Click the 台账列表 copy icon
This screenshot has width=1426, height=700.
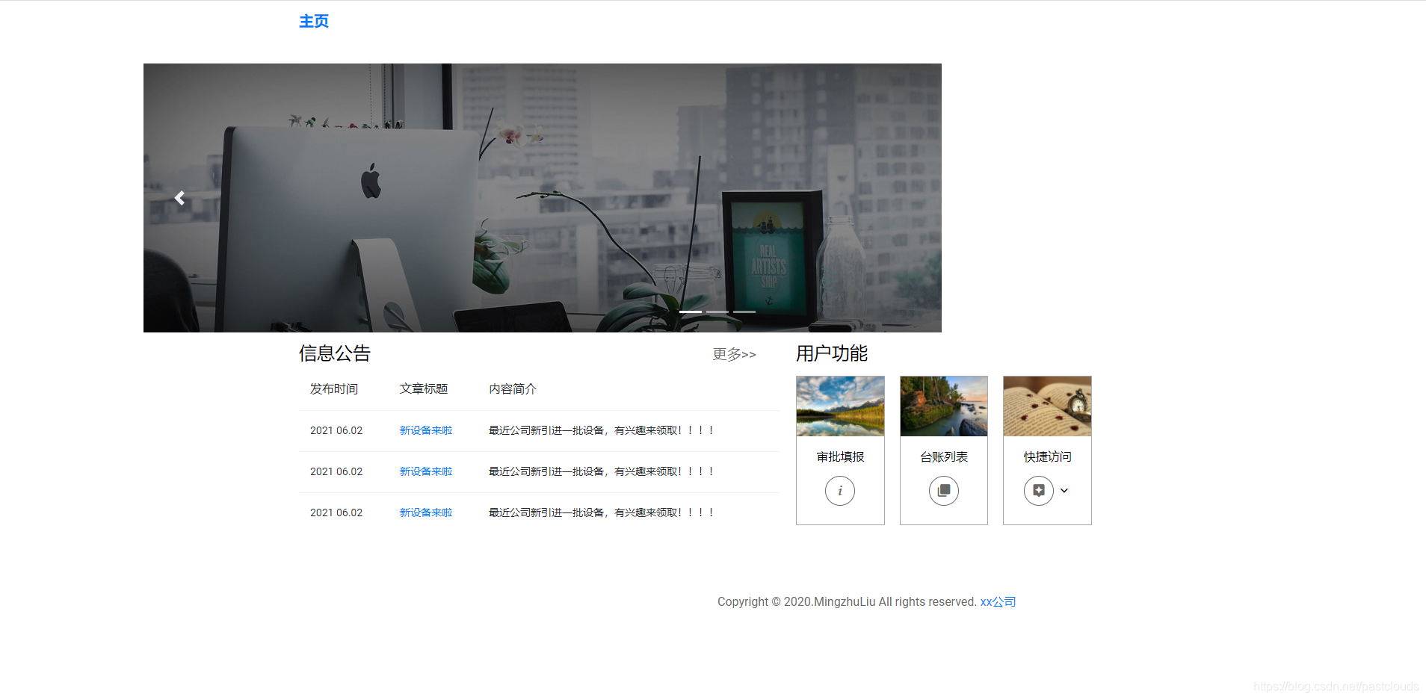(944, 491)
